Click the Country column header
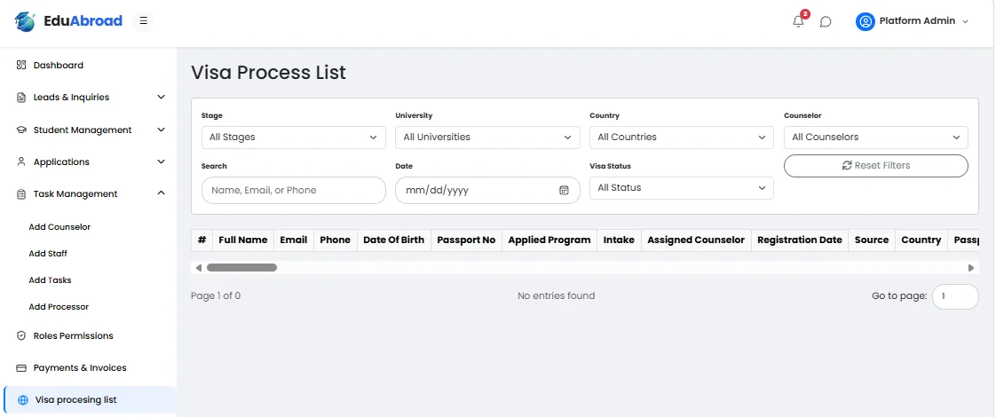 tap(921, 240)
